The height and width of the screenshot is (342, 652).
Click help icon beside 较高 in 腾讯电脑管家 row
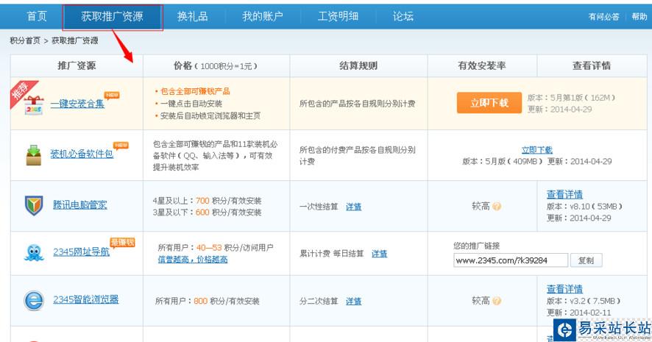click(x=497, y=206)
